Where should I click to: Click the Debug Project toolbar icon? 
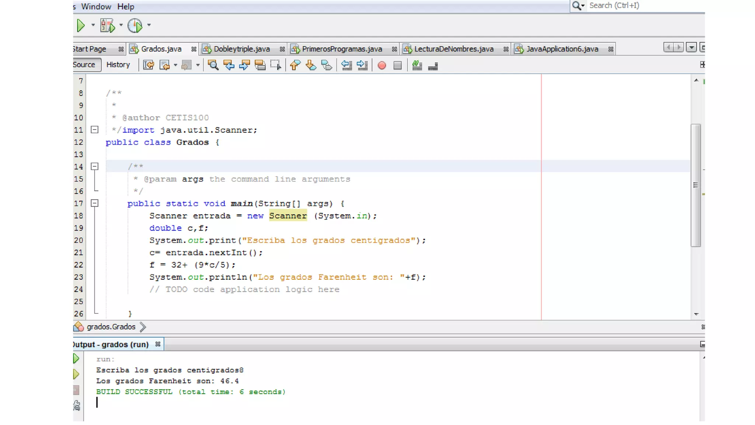pyautogui.click(x=107, y=25)
